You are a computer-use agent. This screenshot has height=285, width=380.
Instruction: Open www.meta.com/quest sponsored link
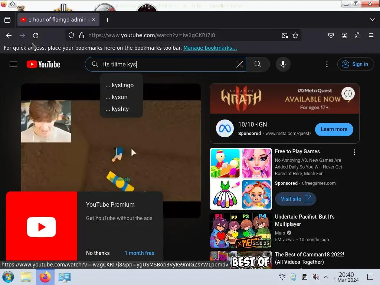tap(288, 134)
